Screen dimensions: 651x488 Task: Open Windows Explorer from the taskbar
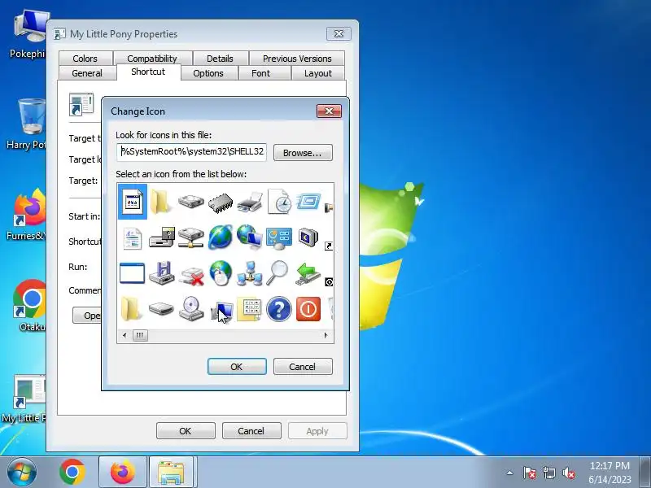coord(171,473)
